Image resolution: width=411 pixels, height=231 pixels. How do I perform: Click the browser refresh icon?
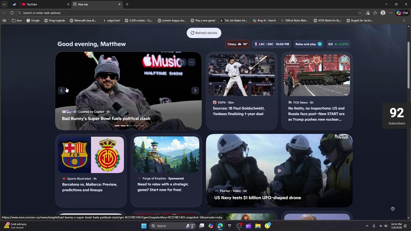pyautogui.click(x=12, y=13)
